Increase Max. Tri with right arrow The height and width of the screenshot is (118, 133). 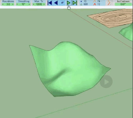pyautogui.click(x=44, y=4)
